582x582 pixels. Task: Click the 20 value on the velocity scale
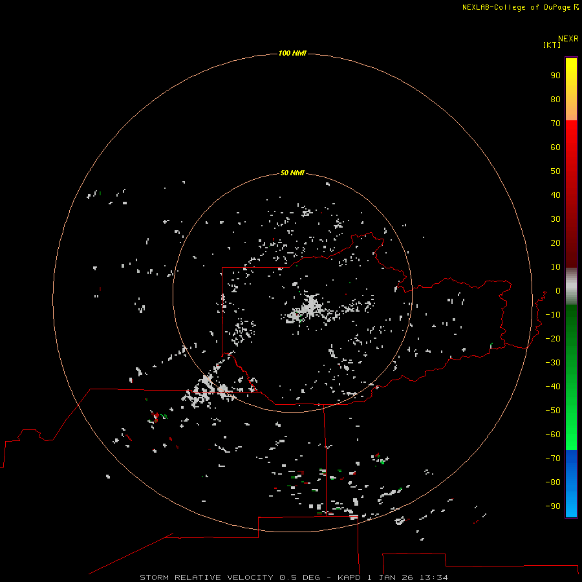click(x=555, y=242)
